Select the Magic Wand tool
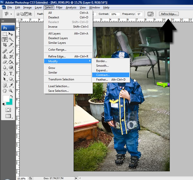Image resolution: width=193 pixels, height=180 pixels. click(x=11, y=40)
